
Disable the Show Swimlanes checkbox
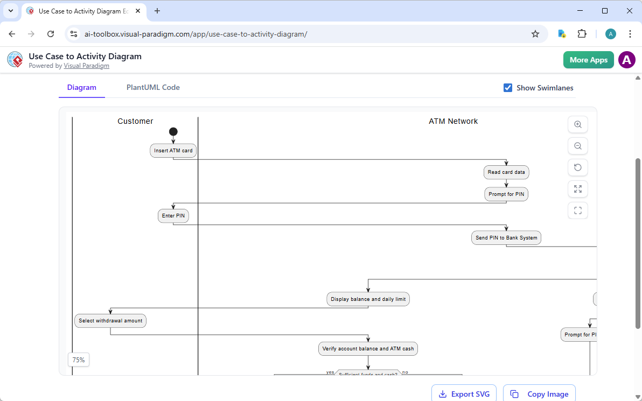click(508, 87)
